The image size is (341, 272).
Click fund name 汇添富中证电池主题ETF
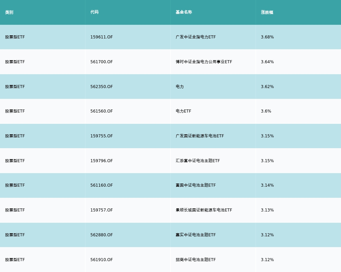(198, 161)
